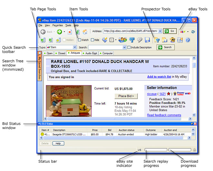Open the Search terms combo box arrow
213x171 pixels.
click(124, 47)
